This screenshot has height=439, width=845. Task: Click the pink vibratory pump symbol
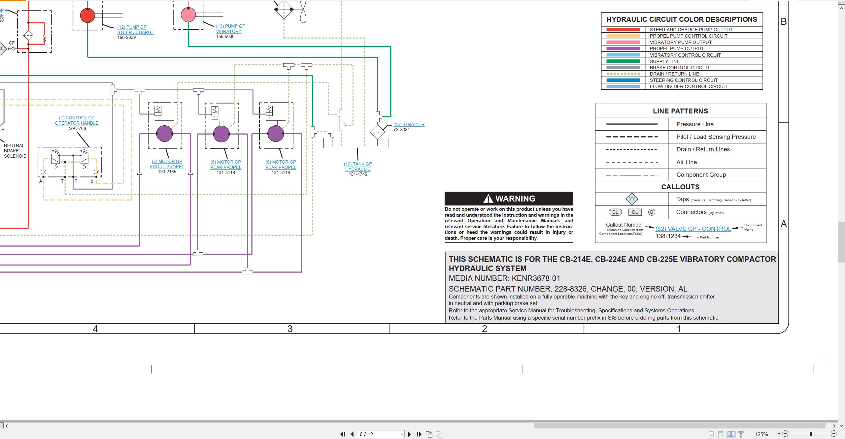[188, 15]
